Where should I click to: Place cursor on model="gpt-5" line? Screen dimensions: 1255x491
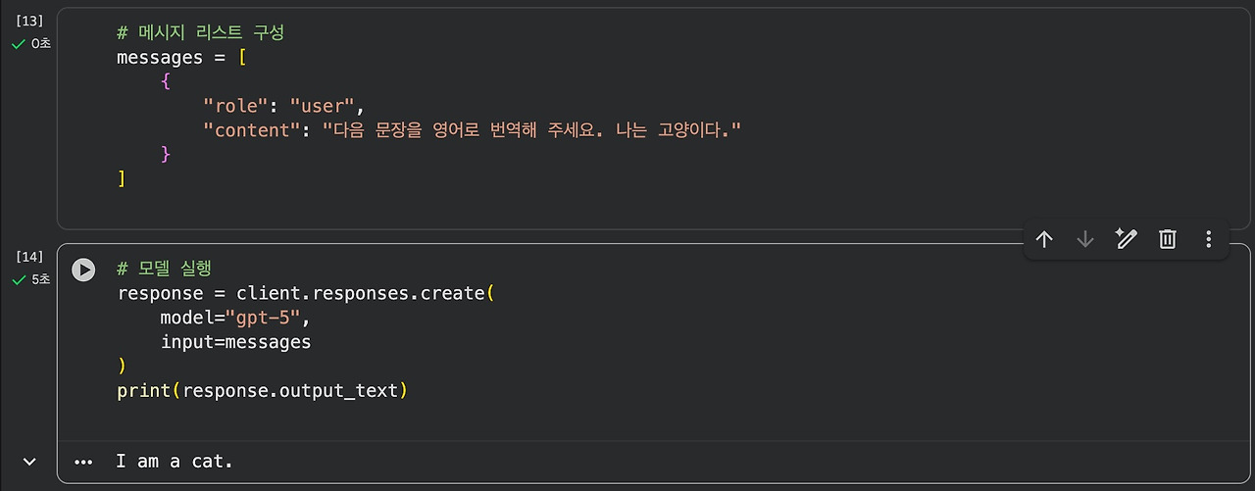tap(236, 318)
